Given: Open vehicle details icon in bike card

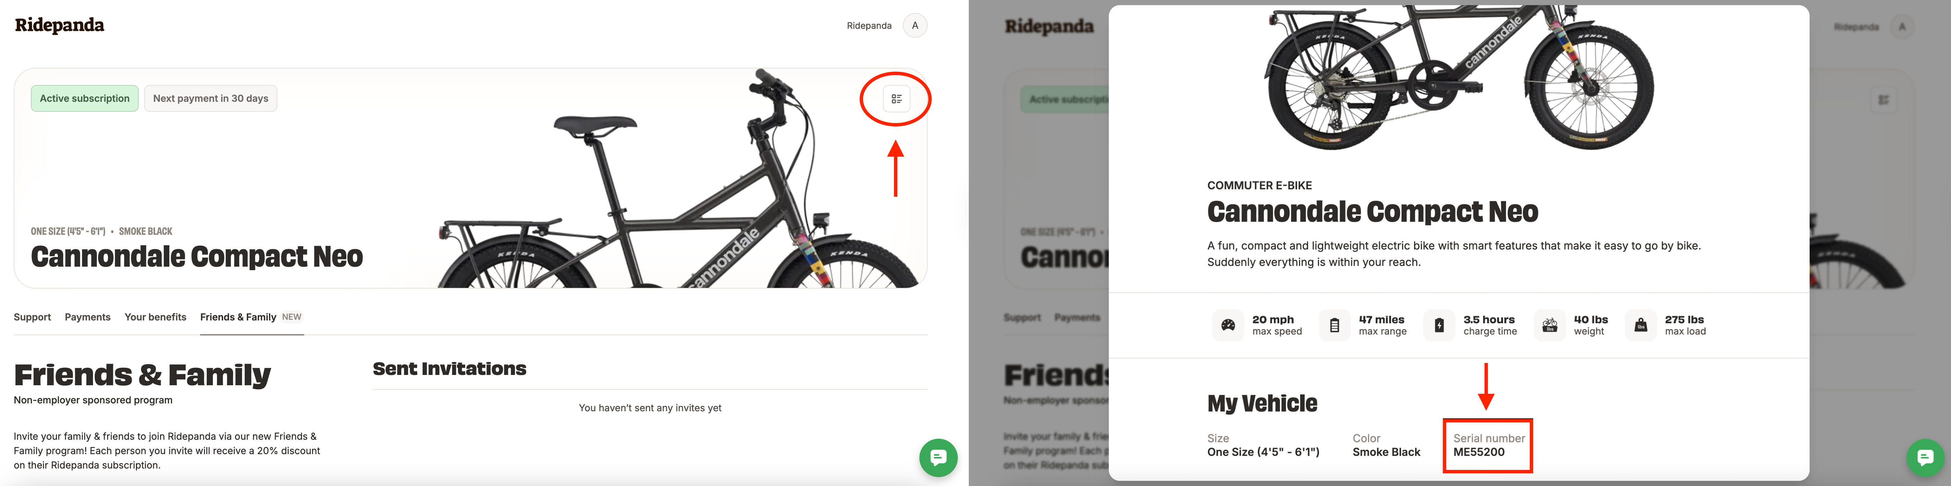Looking at the screenshot, I should click(896, 99).
